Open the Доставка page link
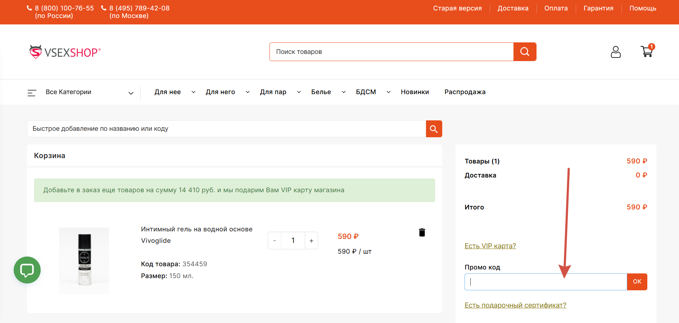The image size is (679, 323). (513, 8)
